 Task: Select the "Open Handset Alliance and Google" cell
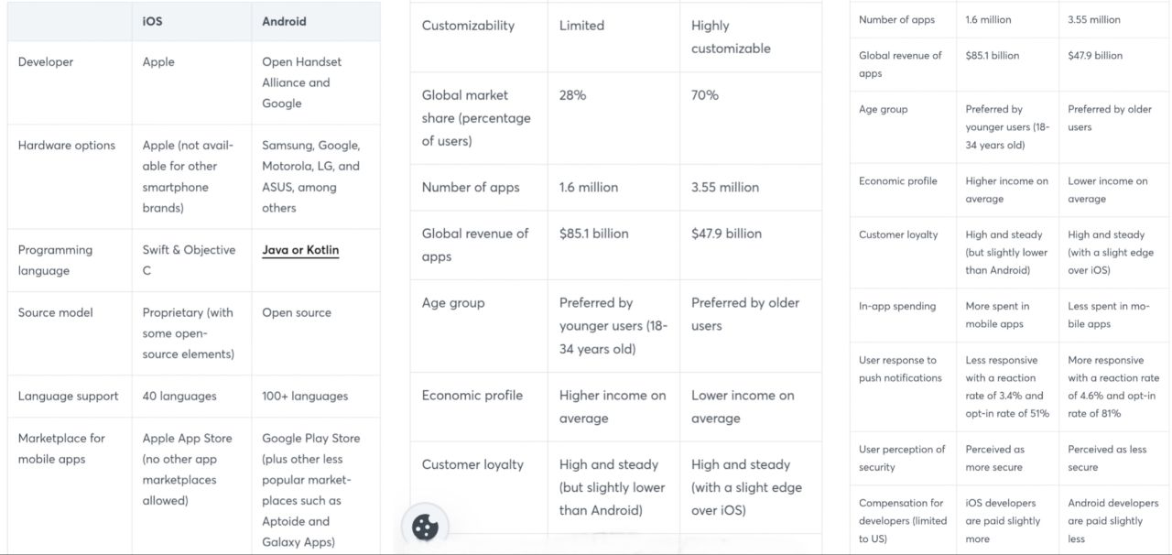pyautogui.click(x=301, y=82)
